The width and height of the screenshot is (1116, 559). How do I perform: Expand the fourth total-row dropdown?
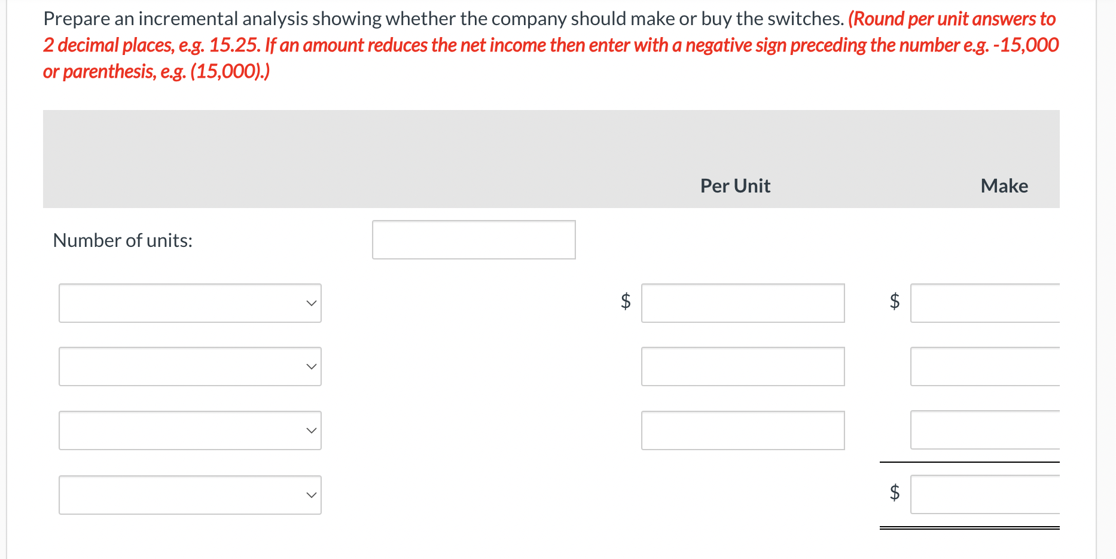(189, 494)
